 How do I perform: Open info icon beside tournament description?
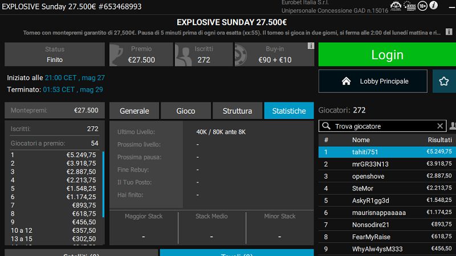[x=449, y=32]
